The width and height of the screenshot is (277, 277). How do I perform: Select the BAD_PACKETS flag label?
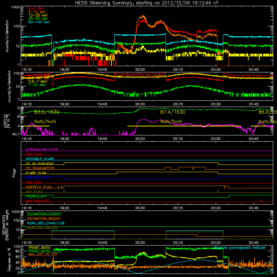pyautogui.click(x=38, y=201)
